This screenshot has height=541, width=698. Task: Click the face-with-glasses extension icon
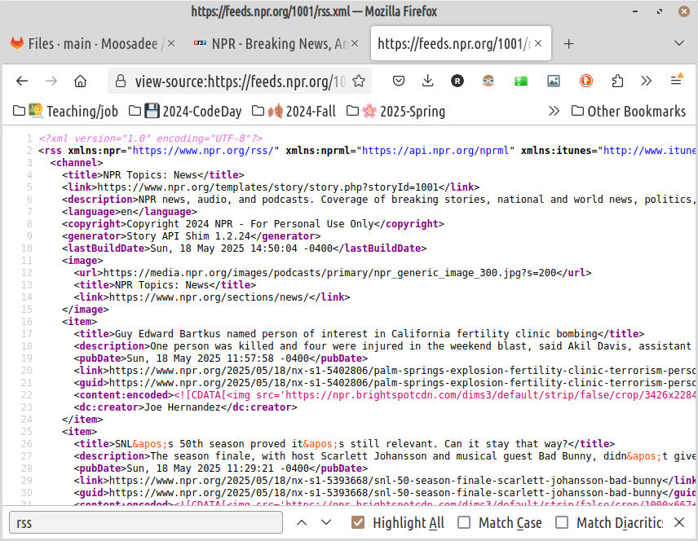tap(488, 81)
